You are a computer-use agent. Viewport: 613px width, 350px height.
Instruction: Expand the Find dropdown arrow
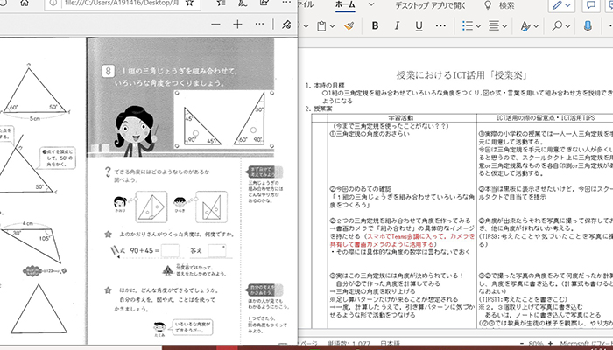coord(567,26)
